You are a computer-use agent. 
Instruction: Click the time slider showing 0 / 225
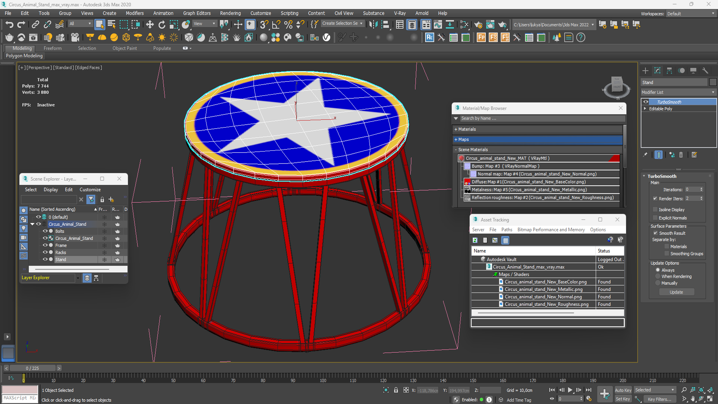click(33, 368)
